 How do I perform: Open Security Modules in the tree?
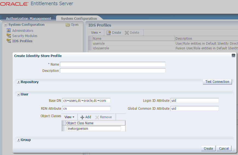[x=25, y=36]
